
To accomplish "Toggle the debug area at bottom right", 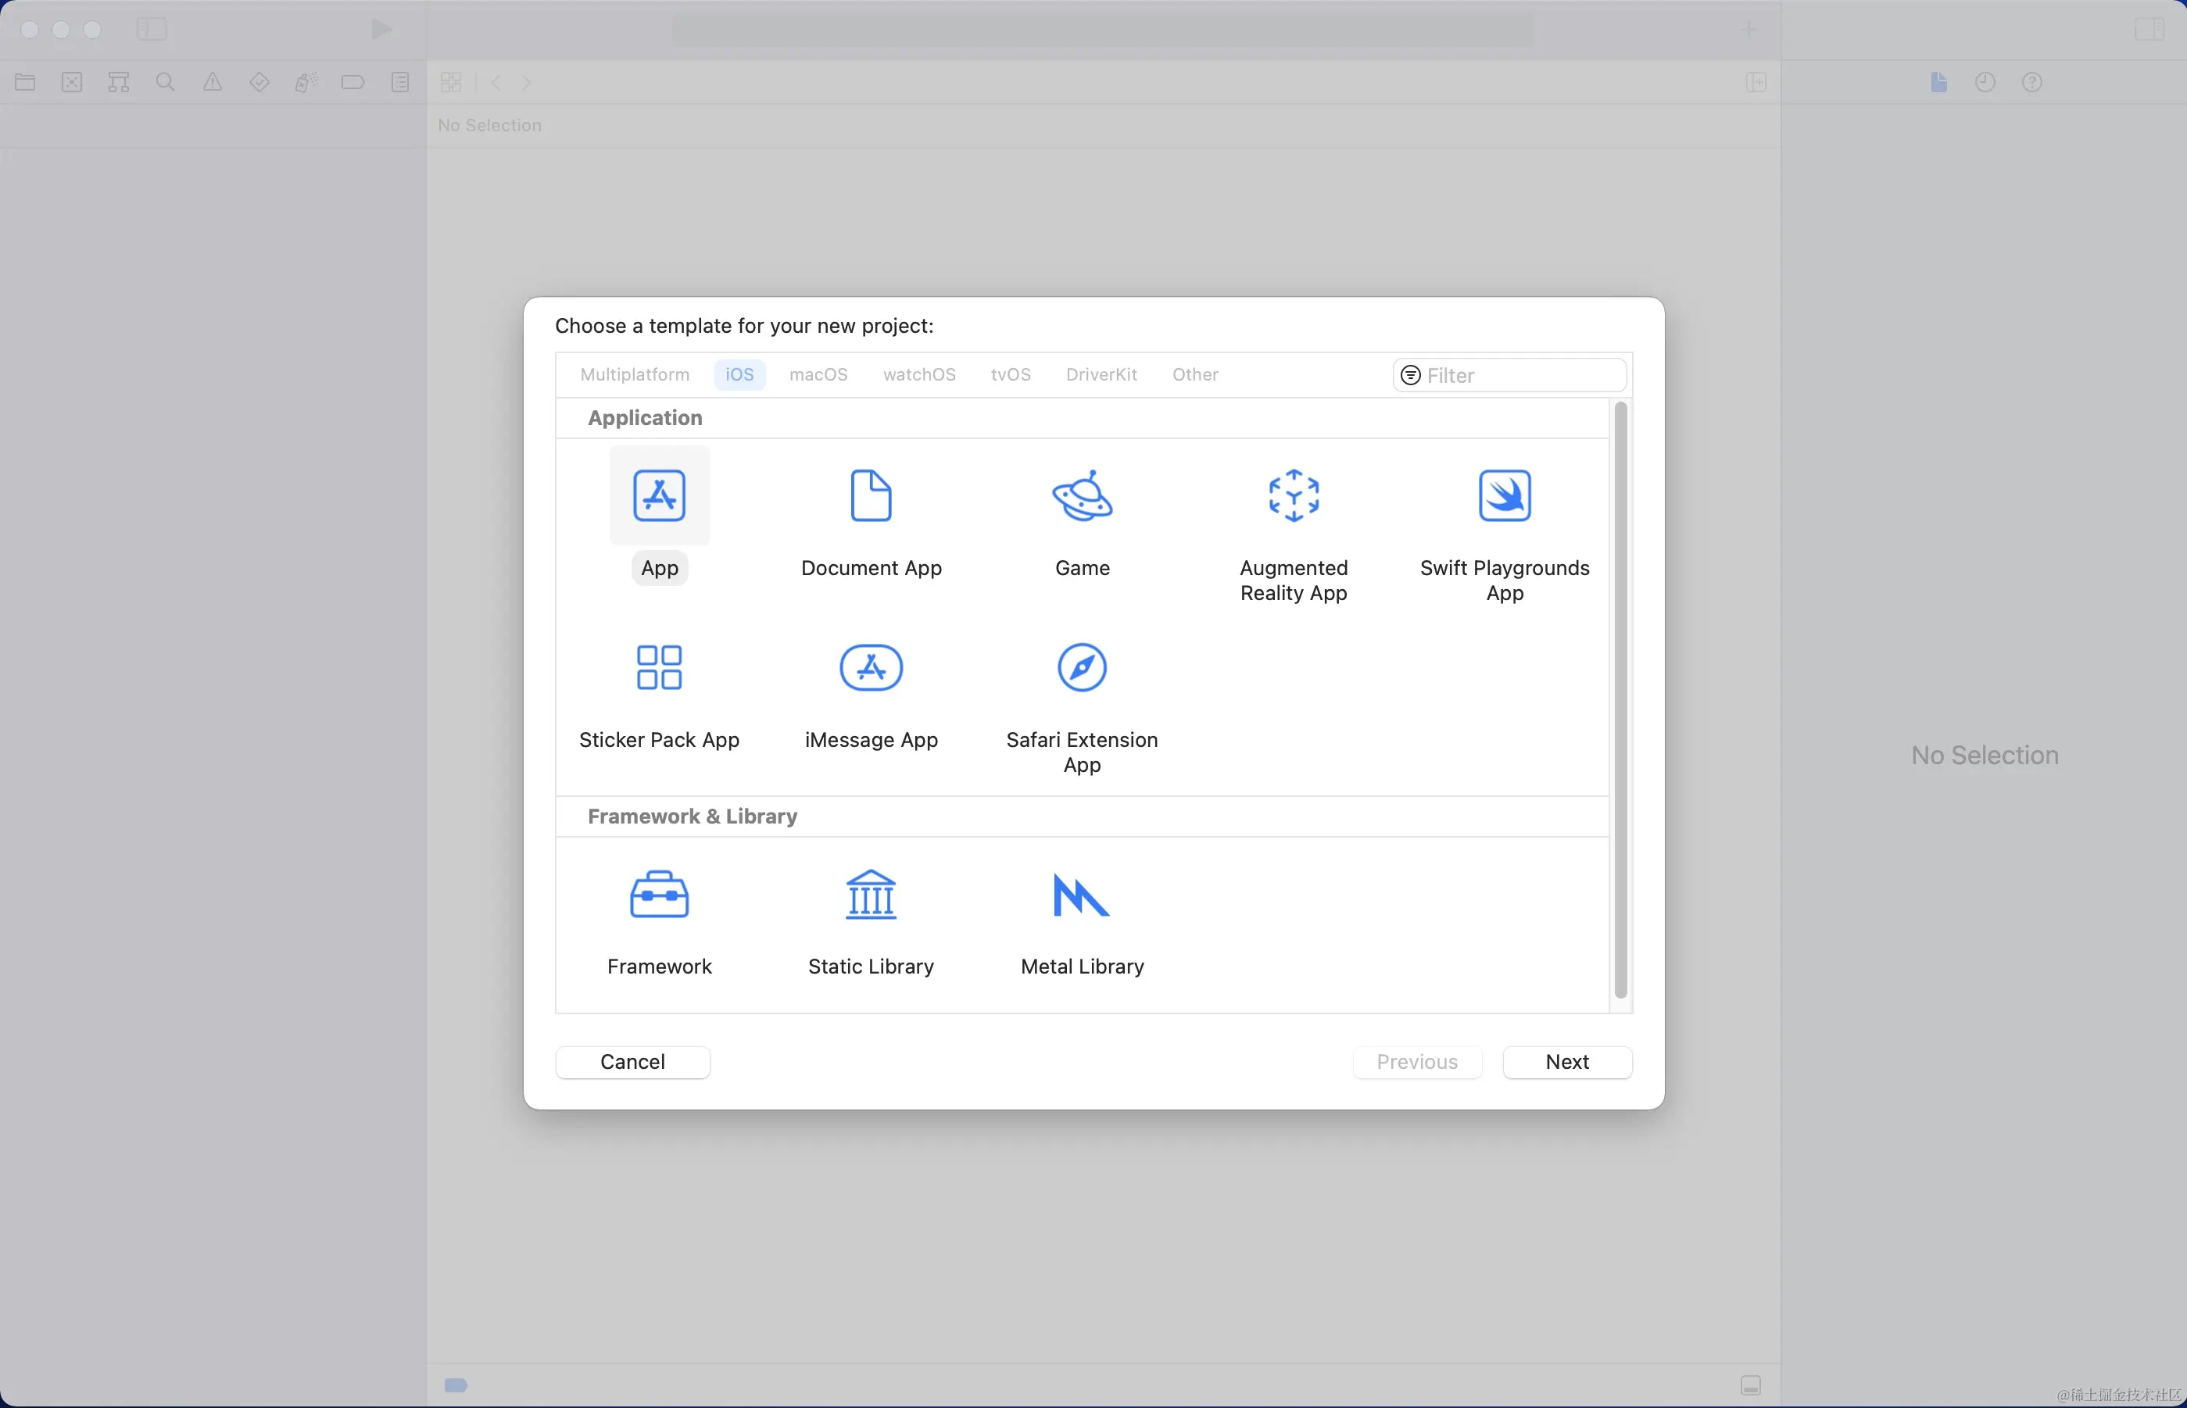I will pos(1751,1385).
